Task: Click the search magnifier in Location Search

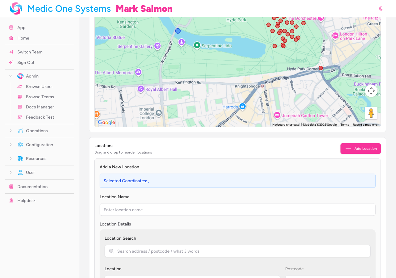Action: [112, 251]
